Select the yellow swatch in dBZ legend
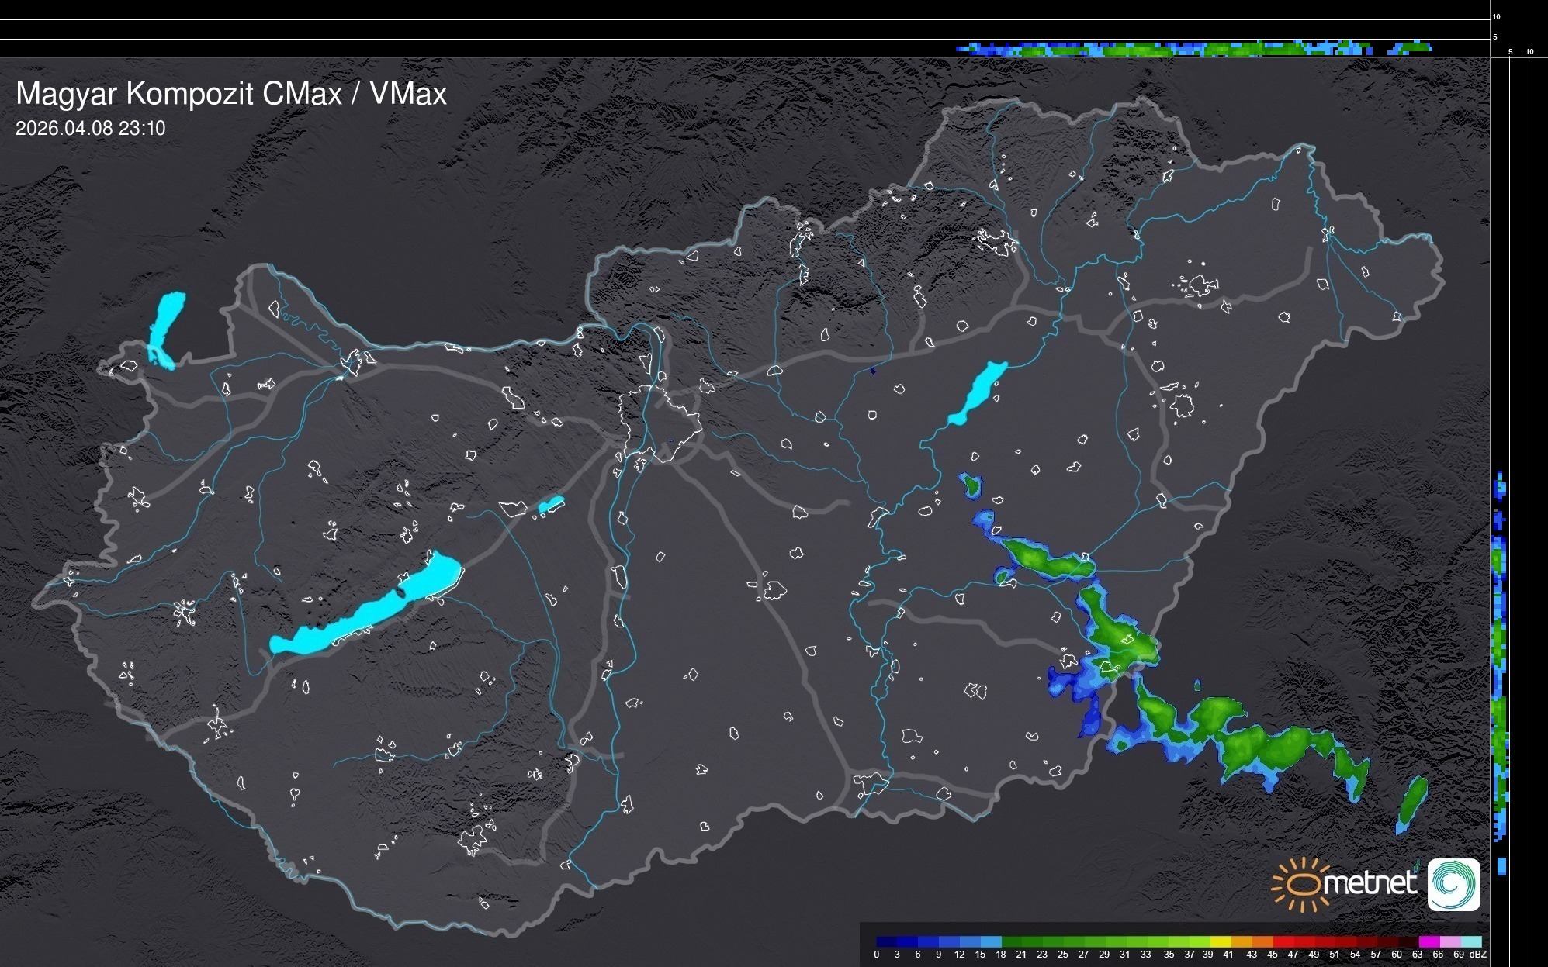Screen dimensions: 1548x967 click(1222, 941)
